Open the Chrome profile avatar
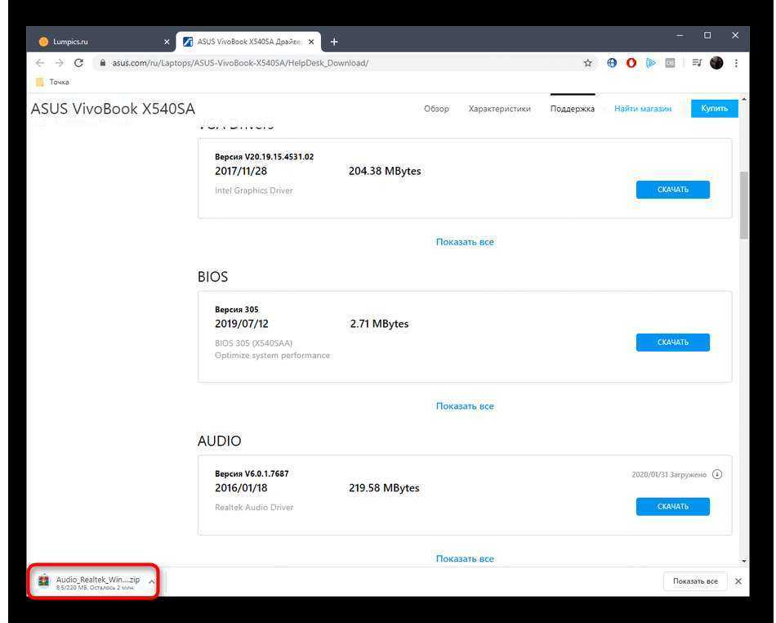 click(716, 63)
